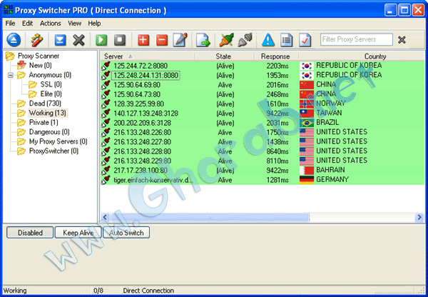Screen dimensions: 428x297
Task: Open the list document toolbar icon
Action: point(287,40)
